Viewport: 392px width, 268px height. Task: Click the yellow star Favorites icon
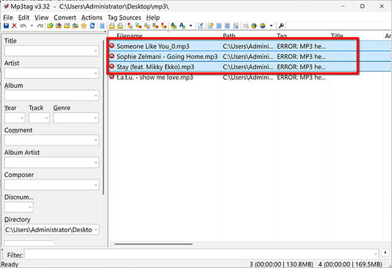[x=84, y=25]
